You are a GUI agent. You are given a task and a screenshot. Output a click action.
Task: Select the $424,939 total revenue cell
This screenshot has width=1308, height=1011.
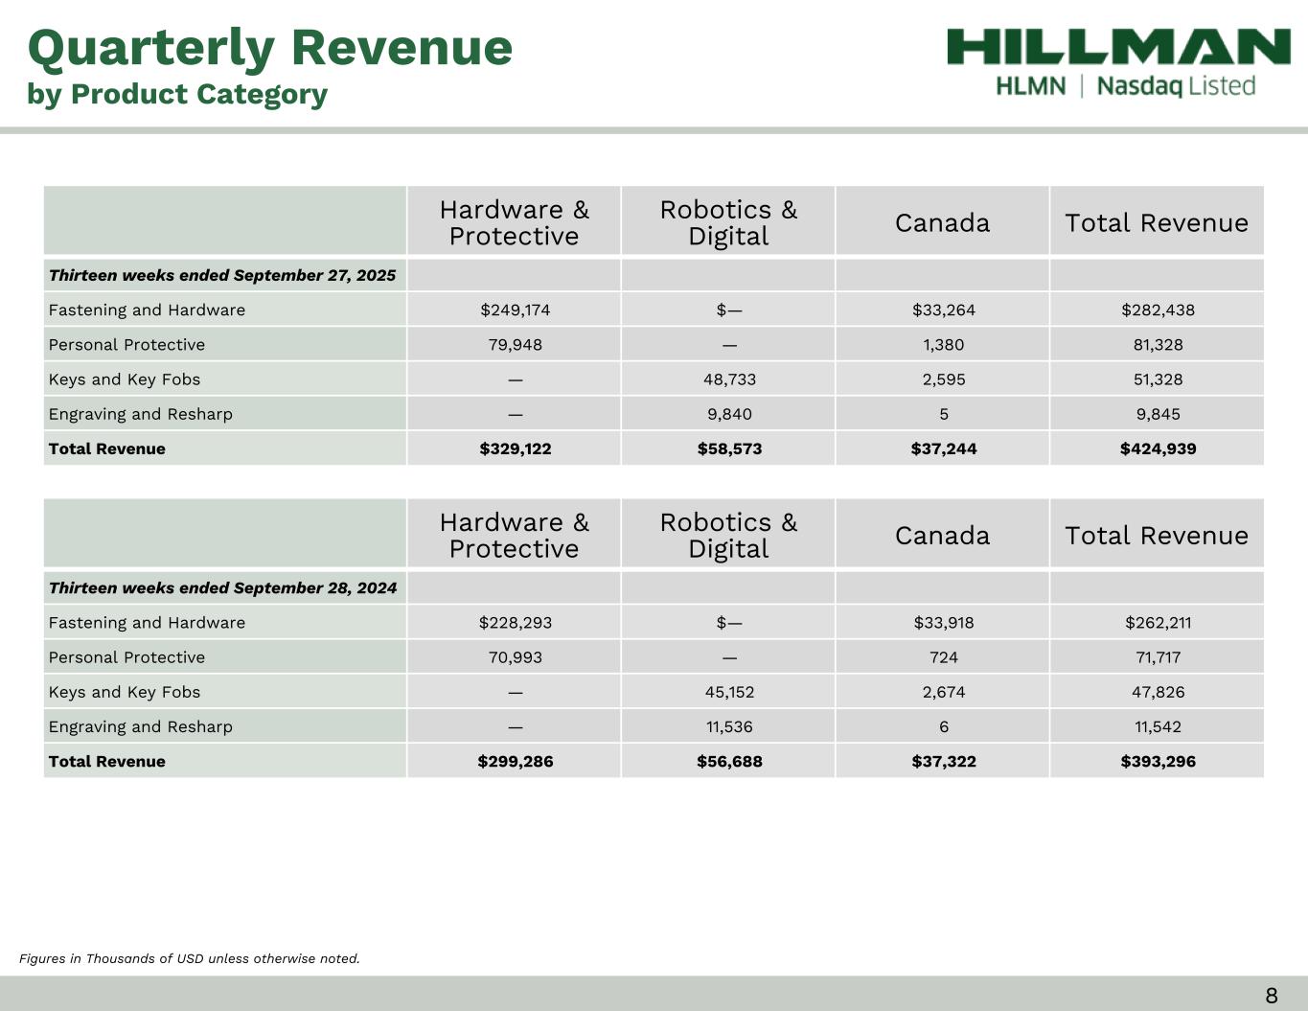1158,448
